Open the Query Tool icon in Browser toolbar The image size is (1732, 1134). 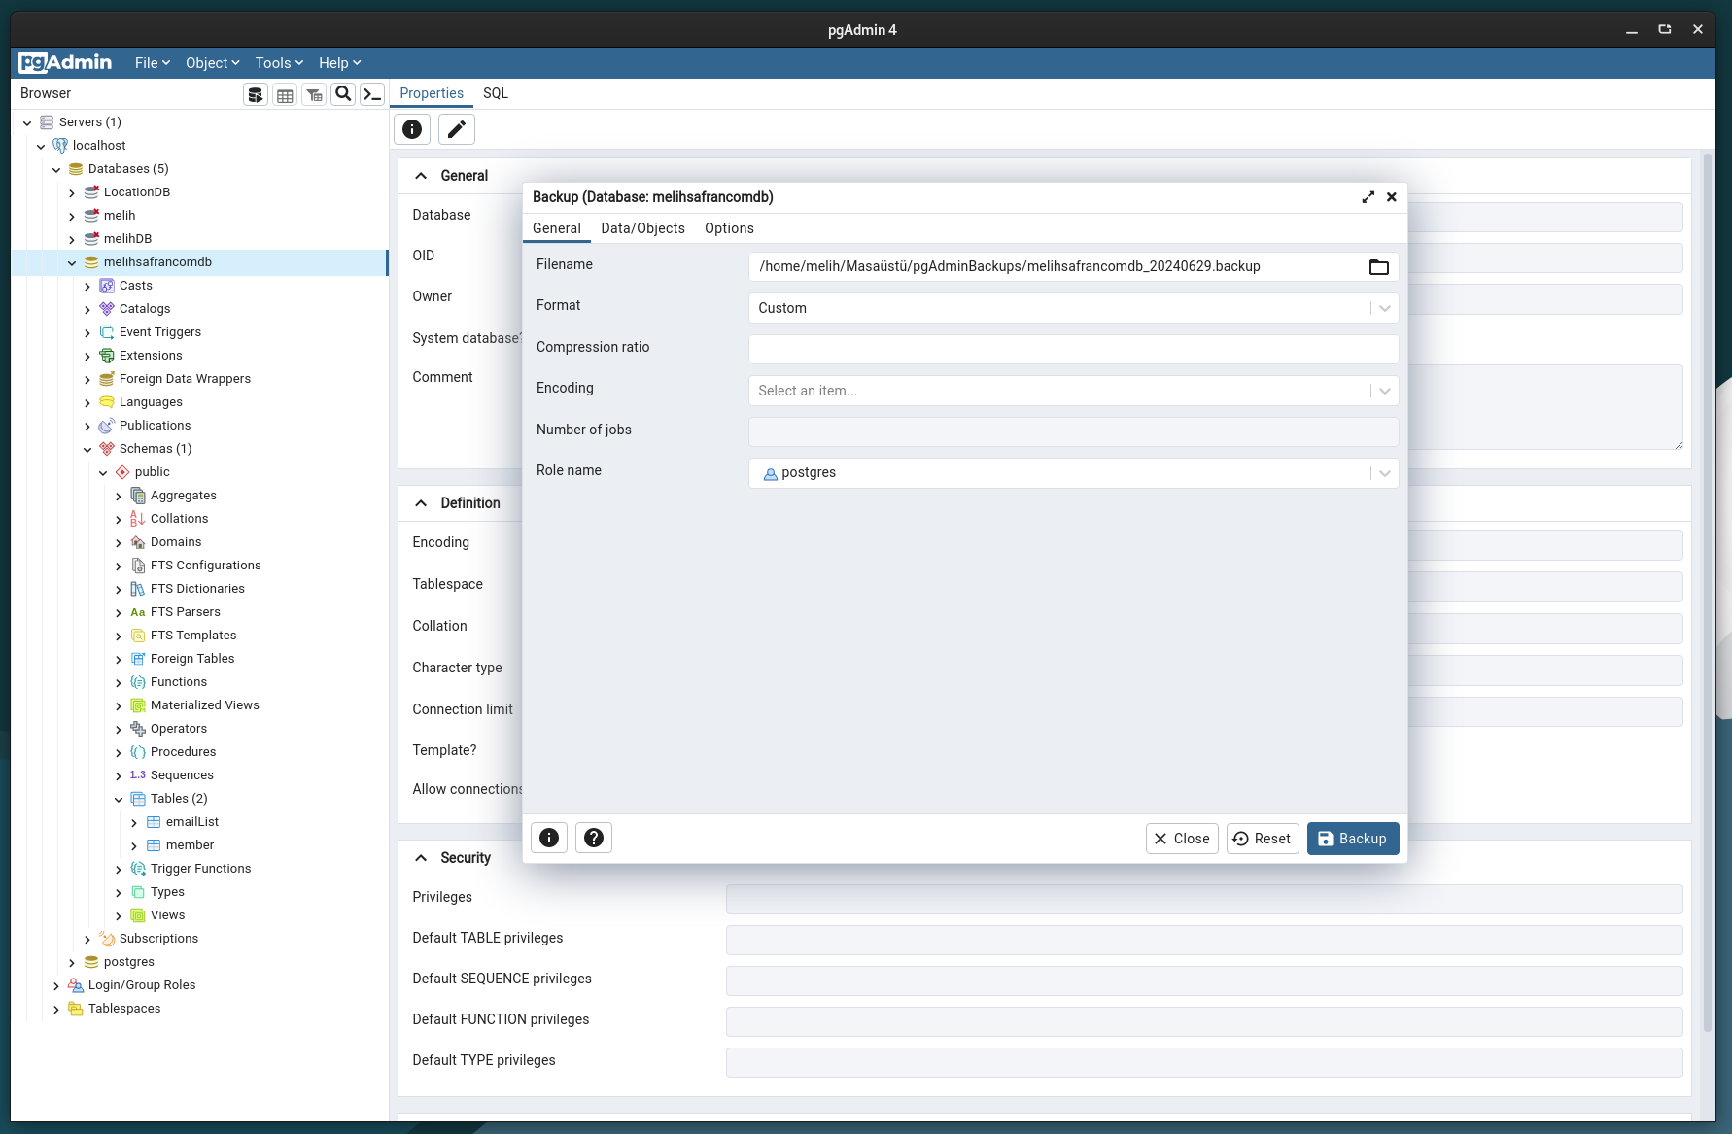click(x=256, y=94)
